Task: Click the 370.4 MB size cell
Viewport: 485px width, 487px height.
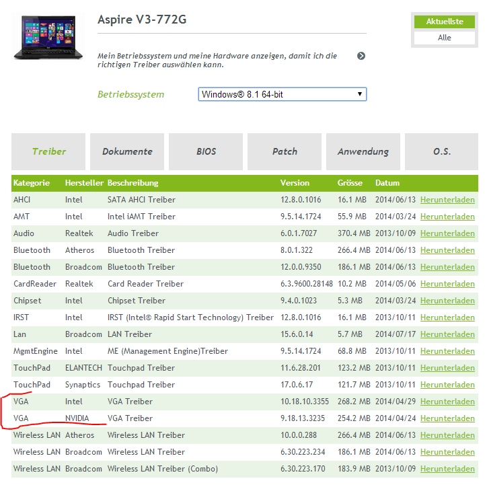Action: click(x=354, y=233)
